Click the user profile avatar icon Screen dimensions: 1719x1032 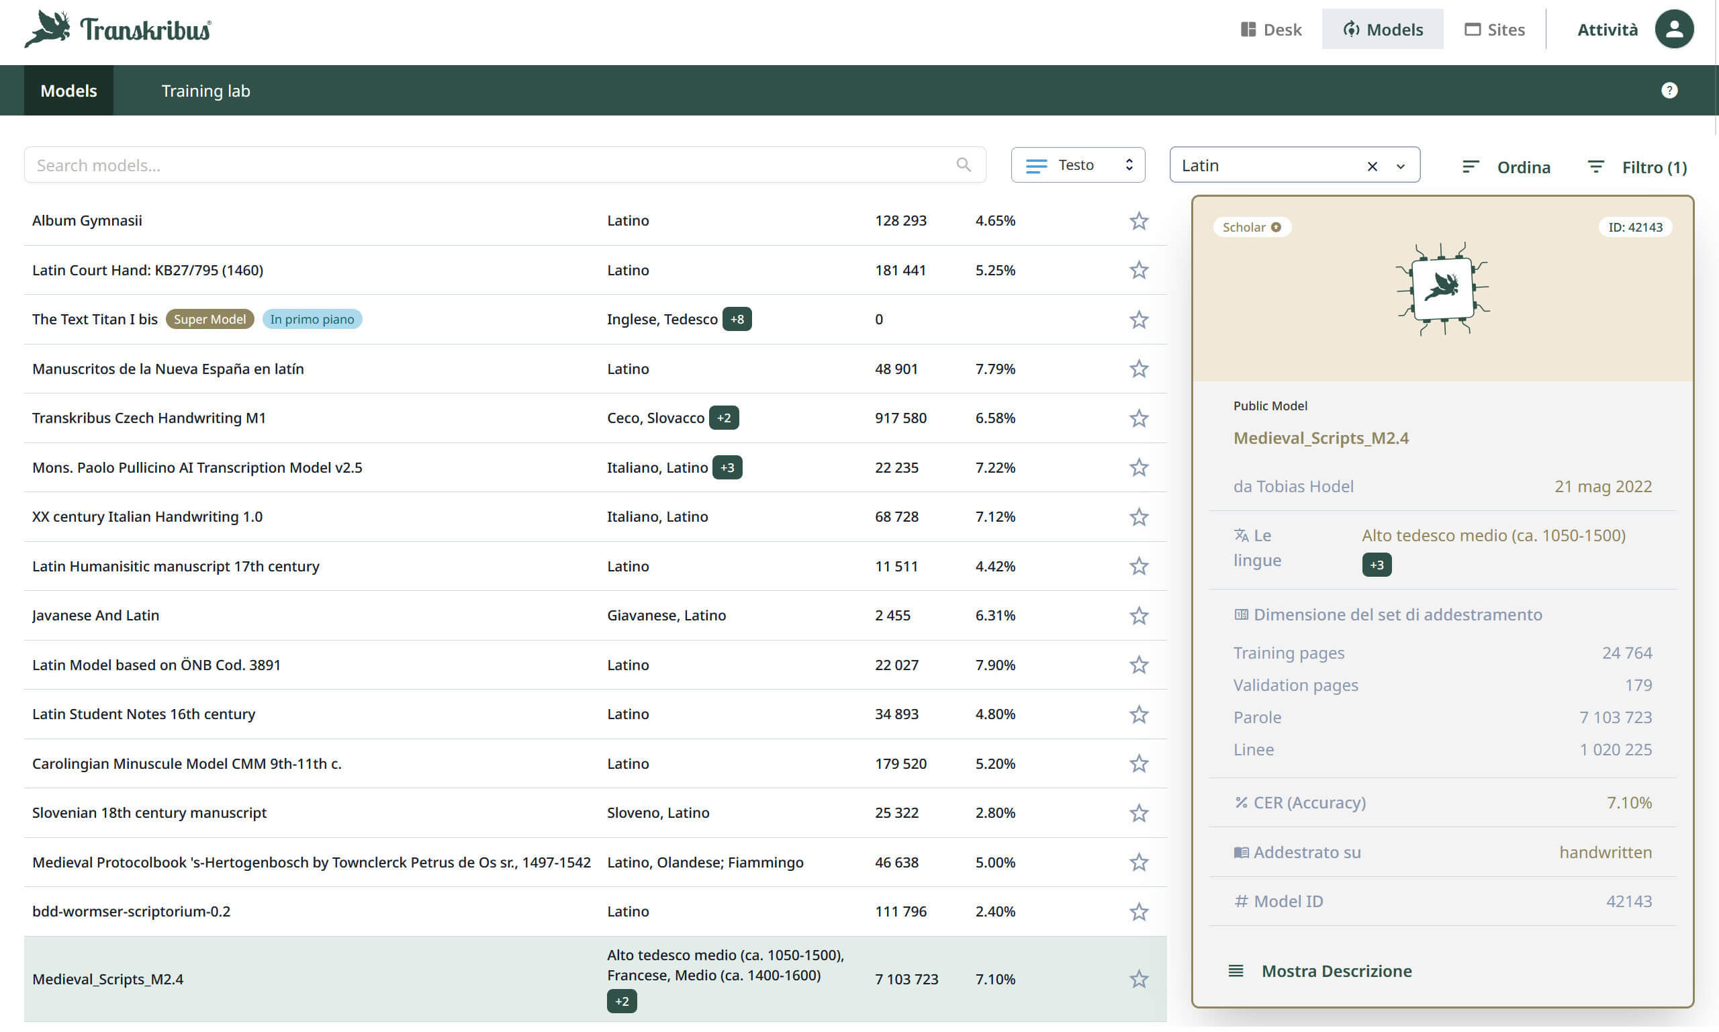[1674, 30]
